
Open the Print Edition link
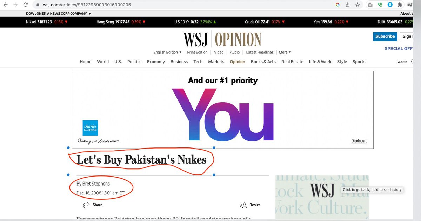pos(197,52)
